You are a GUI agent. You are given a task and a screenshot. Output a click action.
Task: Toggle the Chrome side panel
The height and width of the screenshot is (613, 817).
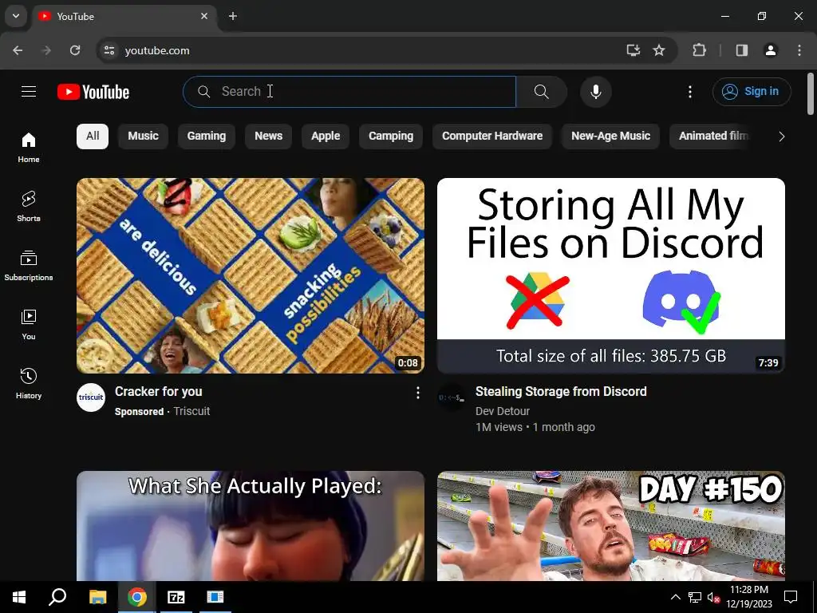coord(742,50)
